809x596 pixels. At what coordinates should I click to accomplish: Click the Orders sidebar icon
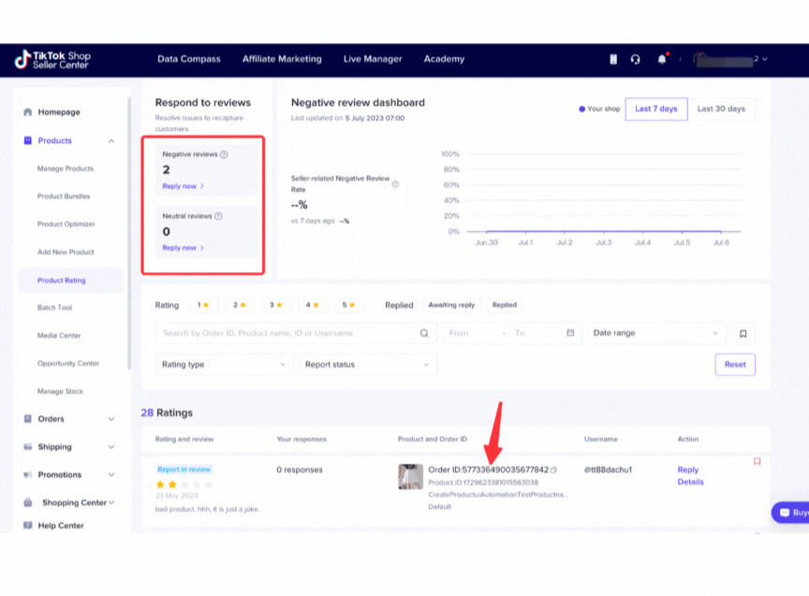coord(28,418)
